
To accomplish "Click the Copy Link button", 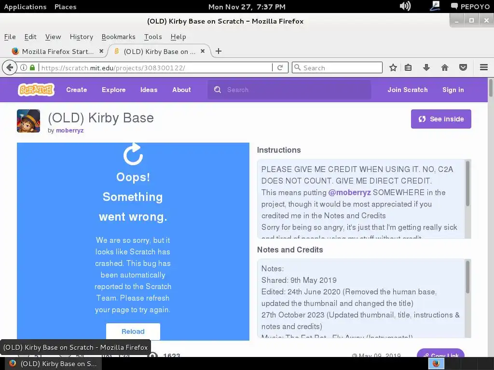I will pyautogui.click(x=440, y=353).
